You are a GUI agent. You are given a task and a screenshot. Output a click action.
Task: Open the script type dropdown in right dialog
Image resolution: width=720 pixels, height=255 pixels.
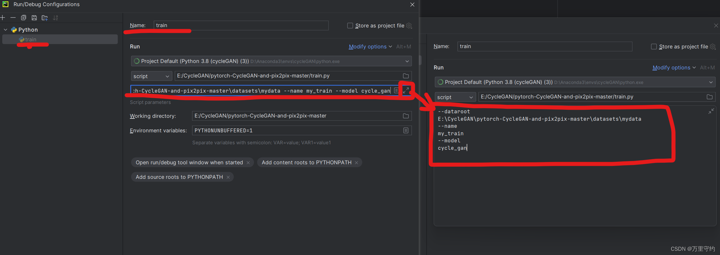point(455,97)
